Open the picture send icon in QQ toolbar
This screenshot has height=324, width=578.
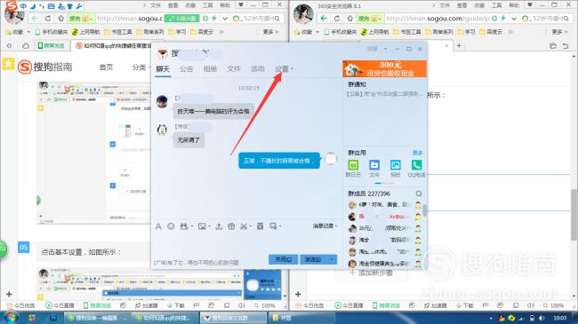coord(202,226)
